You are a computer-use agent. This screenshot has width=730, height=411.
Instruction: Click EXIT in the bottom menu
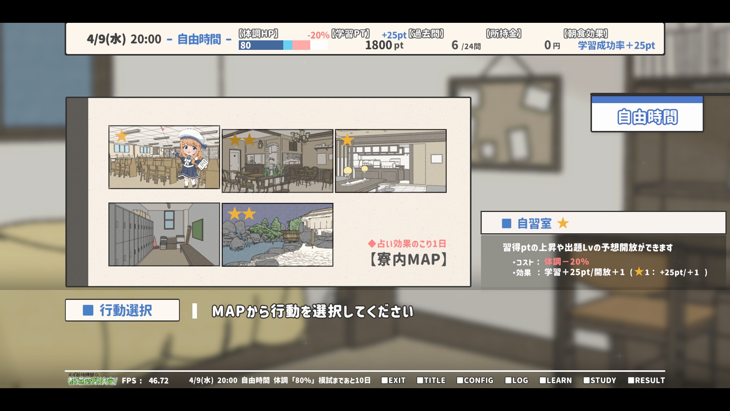tap(394, 380)
